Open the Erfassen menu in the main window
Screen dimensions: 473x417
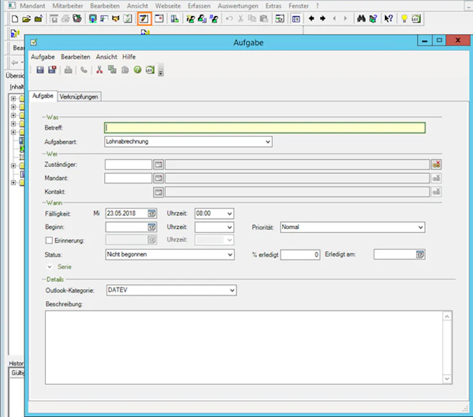(199, 6)
